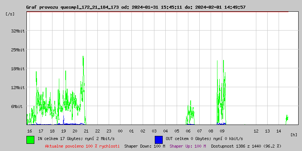Click the purple 'Shaper Up: 100 M' text
Viewport: 302px width, 151px height.
click(188, 146)
